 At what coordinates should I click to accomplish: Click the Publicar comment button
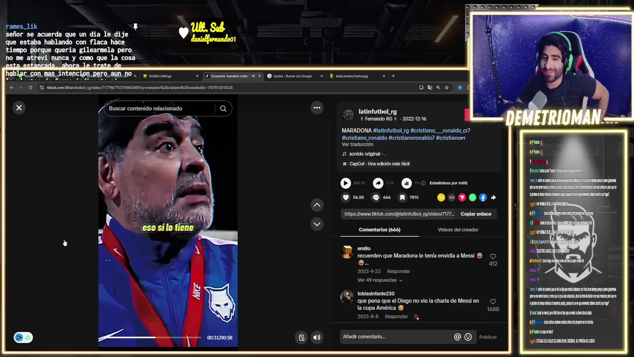(x=488, y=337)
